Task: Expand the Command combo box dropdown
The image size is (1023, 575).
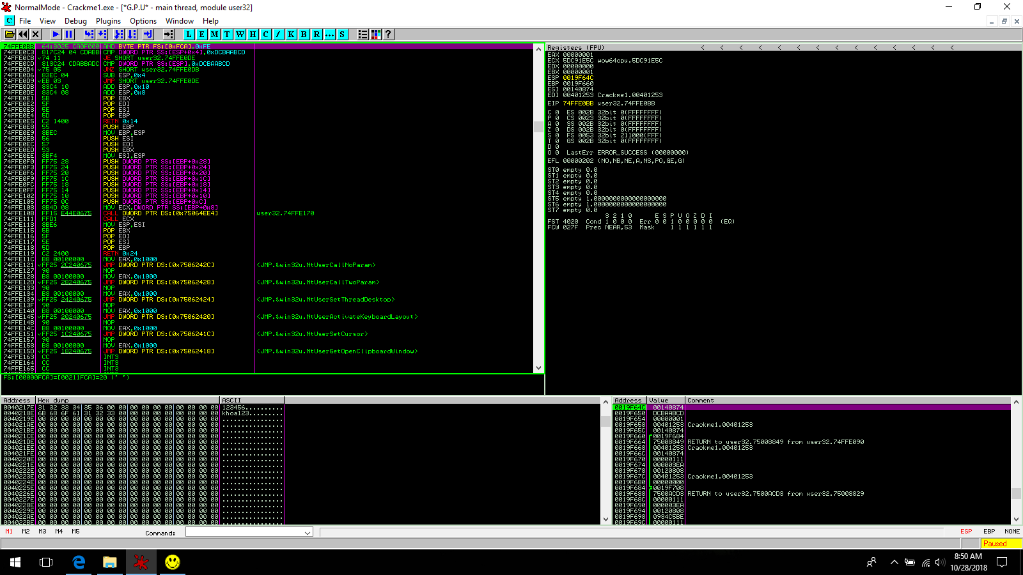Action: click(x=308, y=532)
